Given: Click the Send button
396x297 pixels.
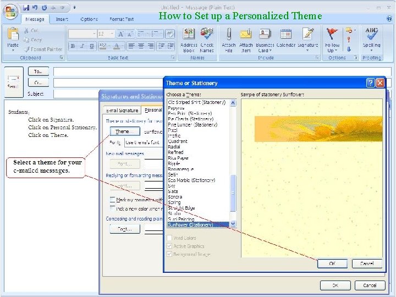Looking at the screenshot, I should (x=14, y=82).
